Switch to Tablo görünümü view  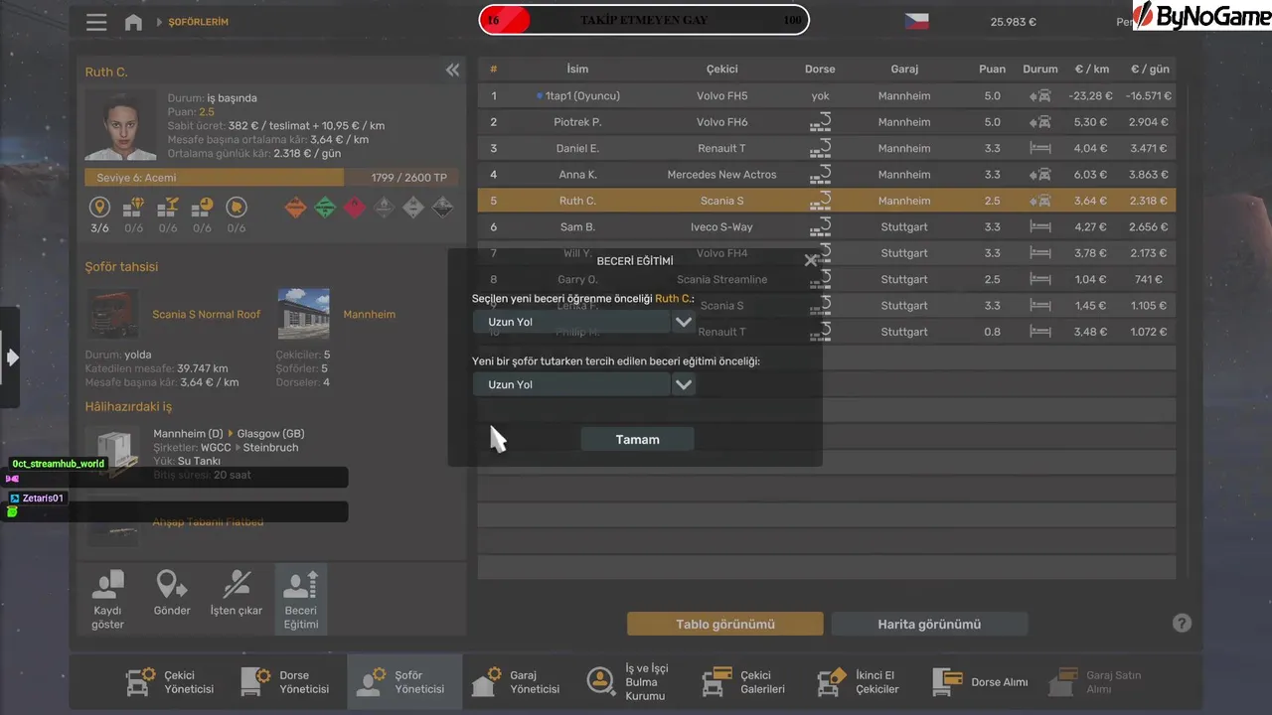pyautogui.click(x=725, y=624)
